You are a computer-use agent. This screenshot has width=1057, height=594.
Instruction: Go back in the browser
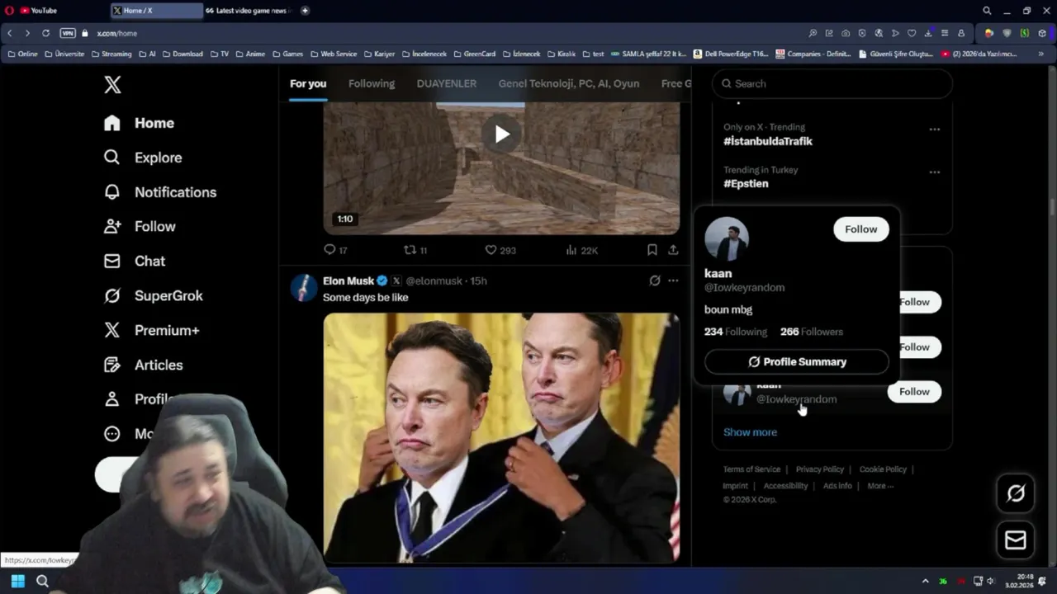pos(10,33)
